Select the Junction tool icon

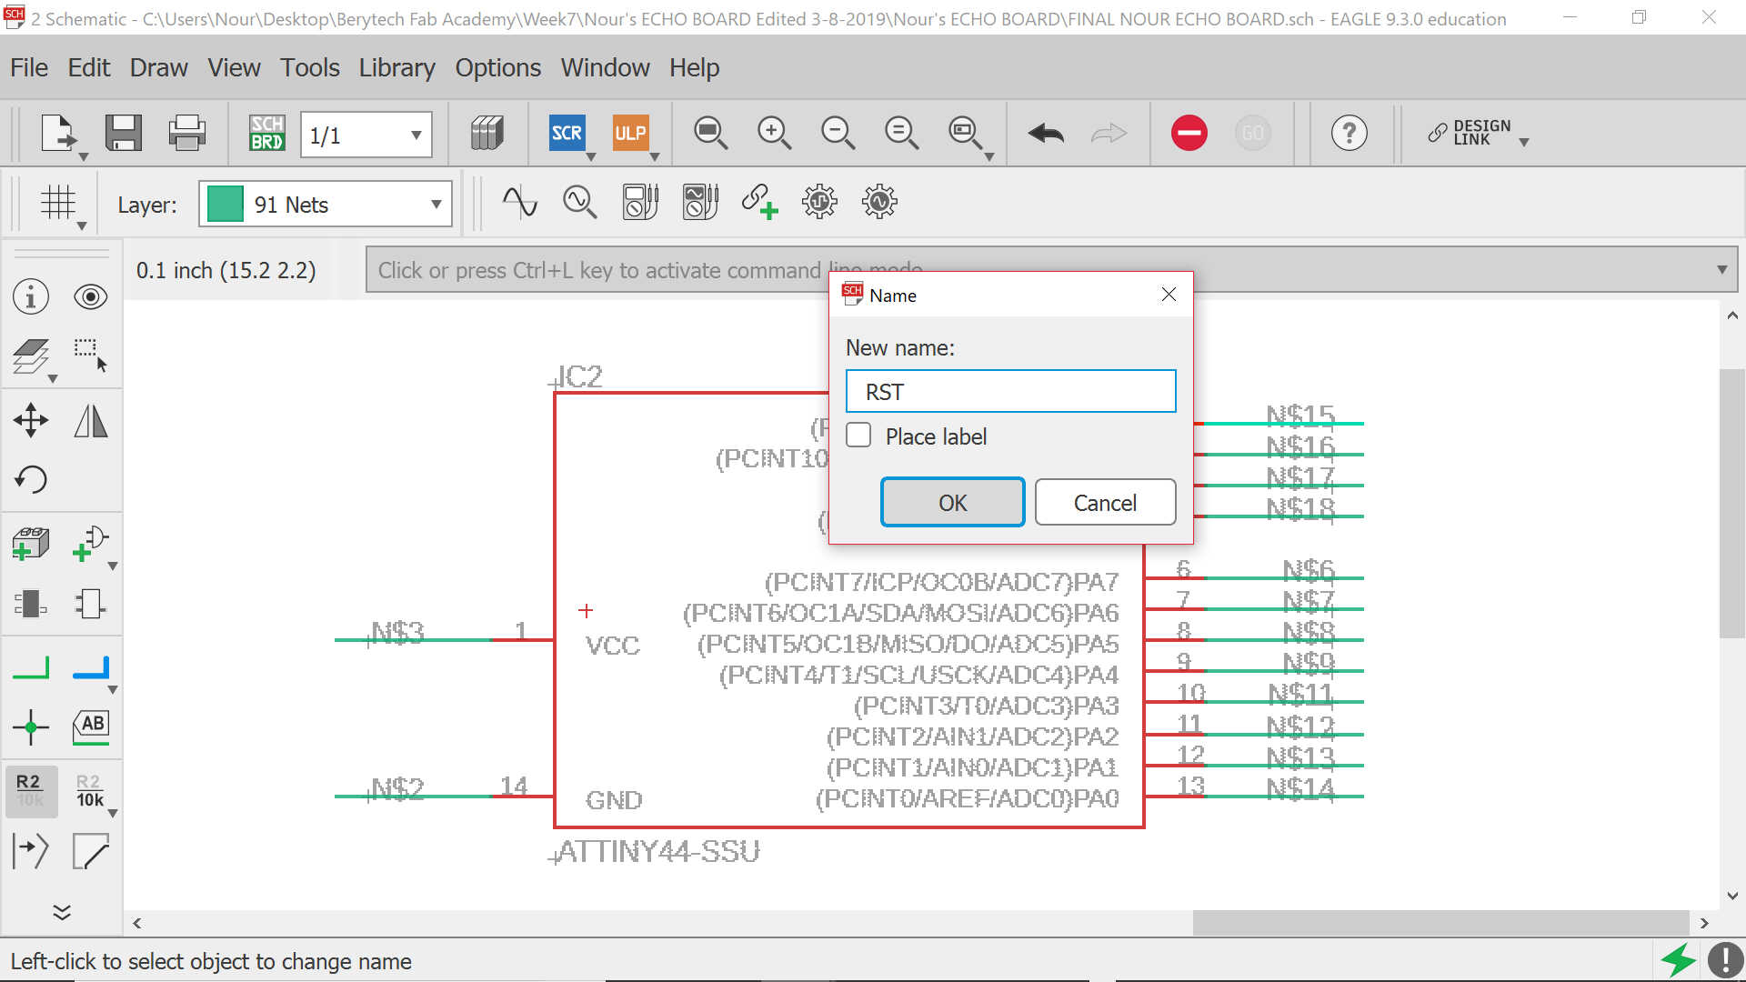(x=31, y=726)
